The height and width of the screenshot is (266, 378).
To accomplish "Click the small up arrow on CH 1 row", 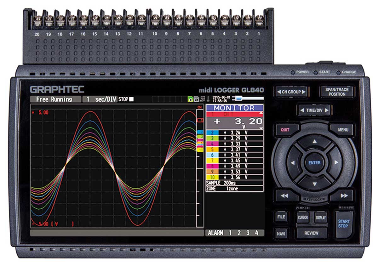I will pos(261,113).
